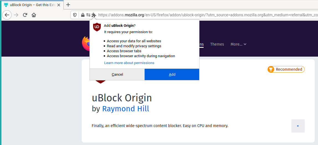318x145 pixels.
Task: Visit the Raymond Hill author link
Action: (125, 109)
